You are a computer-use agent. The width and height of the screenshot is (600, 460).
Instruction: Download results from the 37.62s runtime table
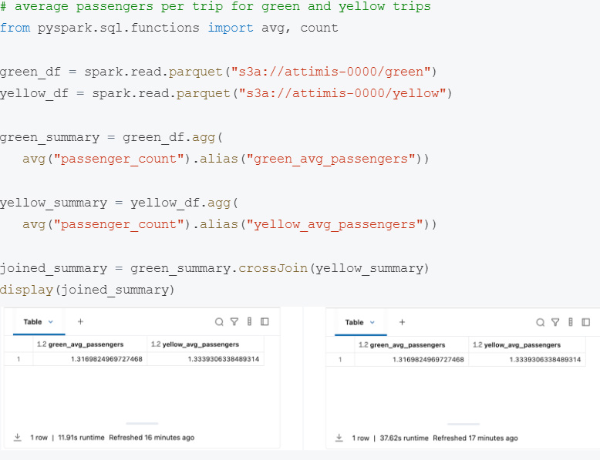pos(339,438)
